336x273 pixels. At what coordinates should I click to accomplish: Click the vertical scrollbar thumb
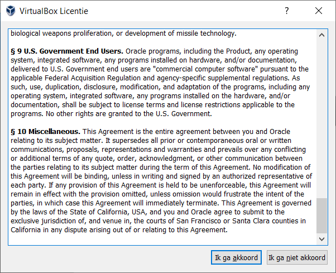[322, 215]
